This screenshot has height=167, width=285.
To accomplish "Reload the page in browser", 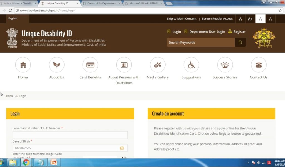I will tap(10, 10).
